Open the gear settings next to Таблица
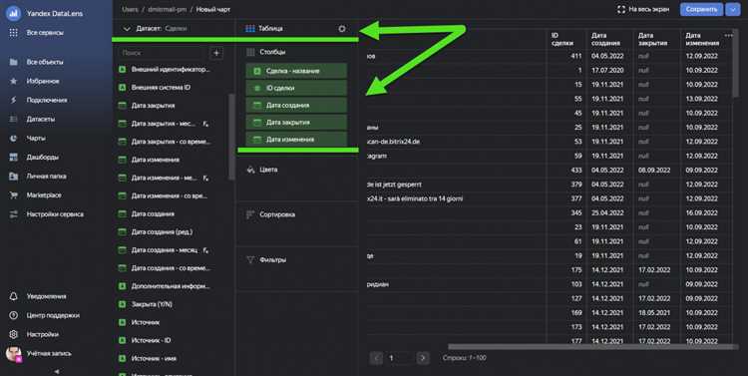 [342, 29]
